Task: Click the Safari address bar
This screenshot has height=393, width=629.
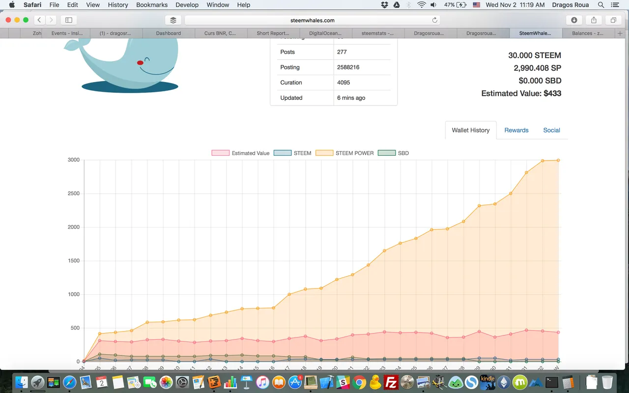Action: point(313,20)
